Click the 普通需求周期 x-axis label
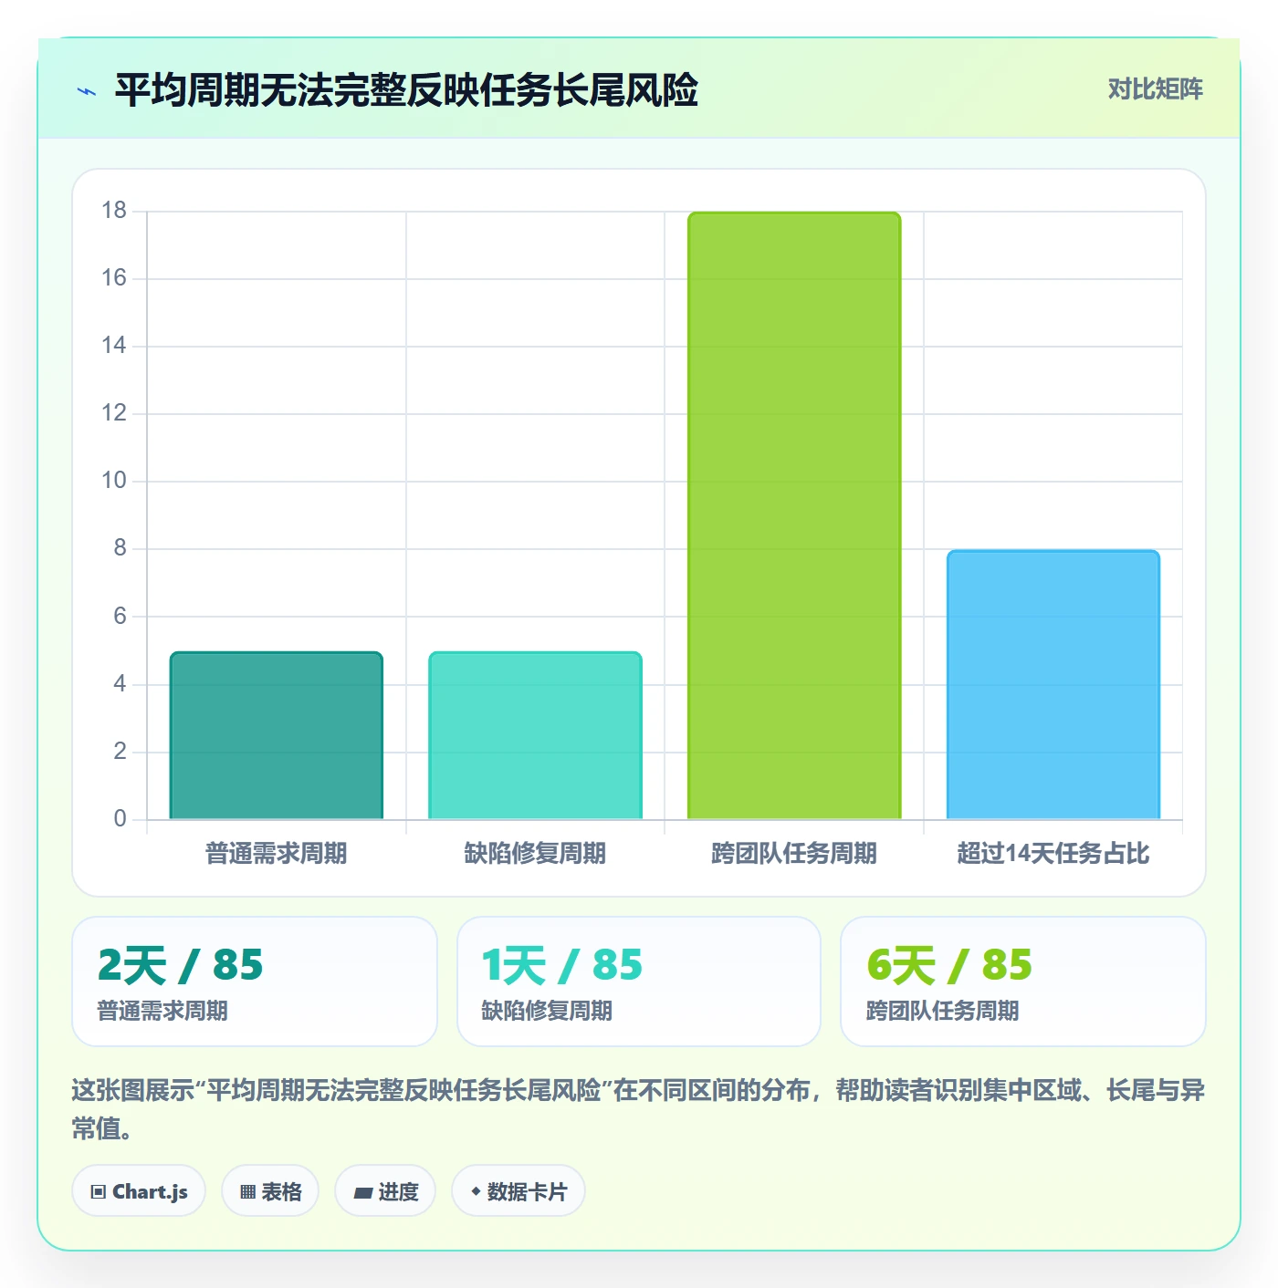 [x=277, y=854]
